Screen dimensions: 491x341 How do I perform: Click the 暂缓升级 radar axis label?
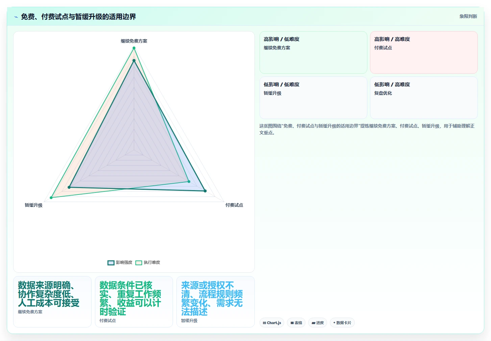33,205
